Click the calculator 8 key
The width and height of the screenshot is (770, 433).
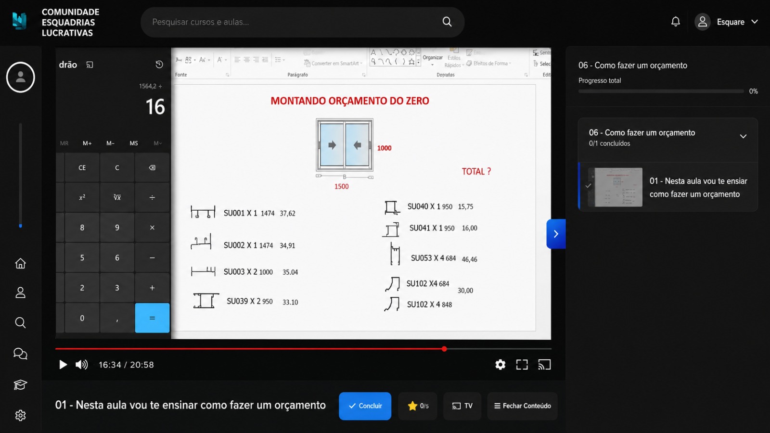[x=82, y=228]
